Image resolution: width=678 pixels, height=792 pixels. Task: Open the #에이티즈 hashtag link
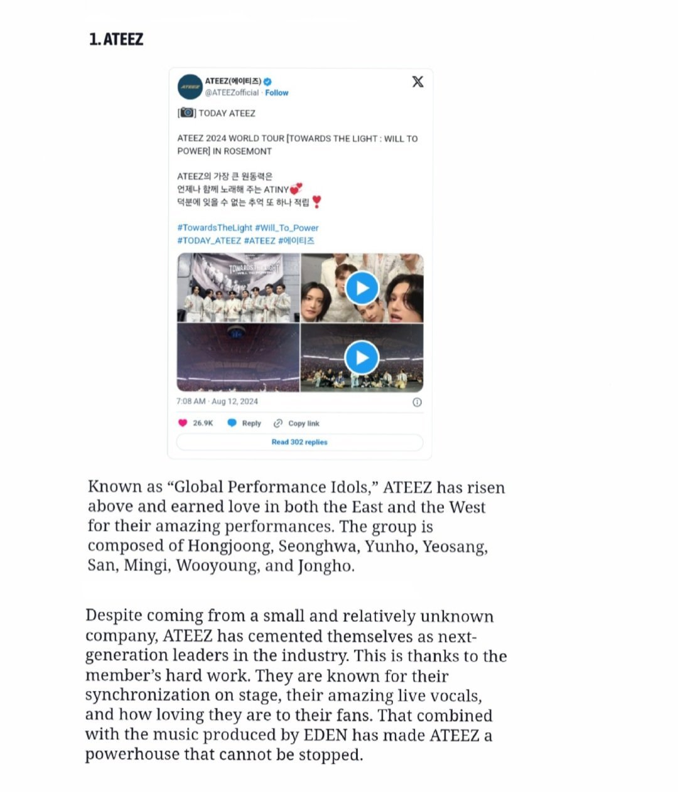pyautogui.click(x=296, y=240)
